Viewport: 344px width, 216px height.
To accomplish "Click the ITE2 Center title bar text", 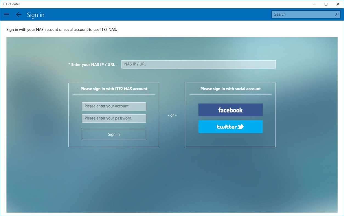I will [x=12, y=4].
